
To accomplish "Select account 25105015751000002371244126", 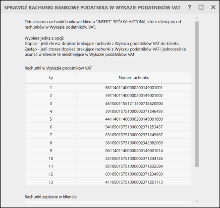I will 134,158.
